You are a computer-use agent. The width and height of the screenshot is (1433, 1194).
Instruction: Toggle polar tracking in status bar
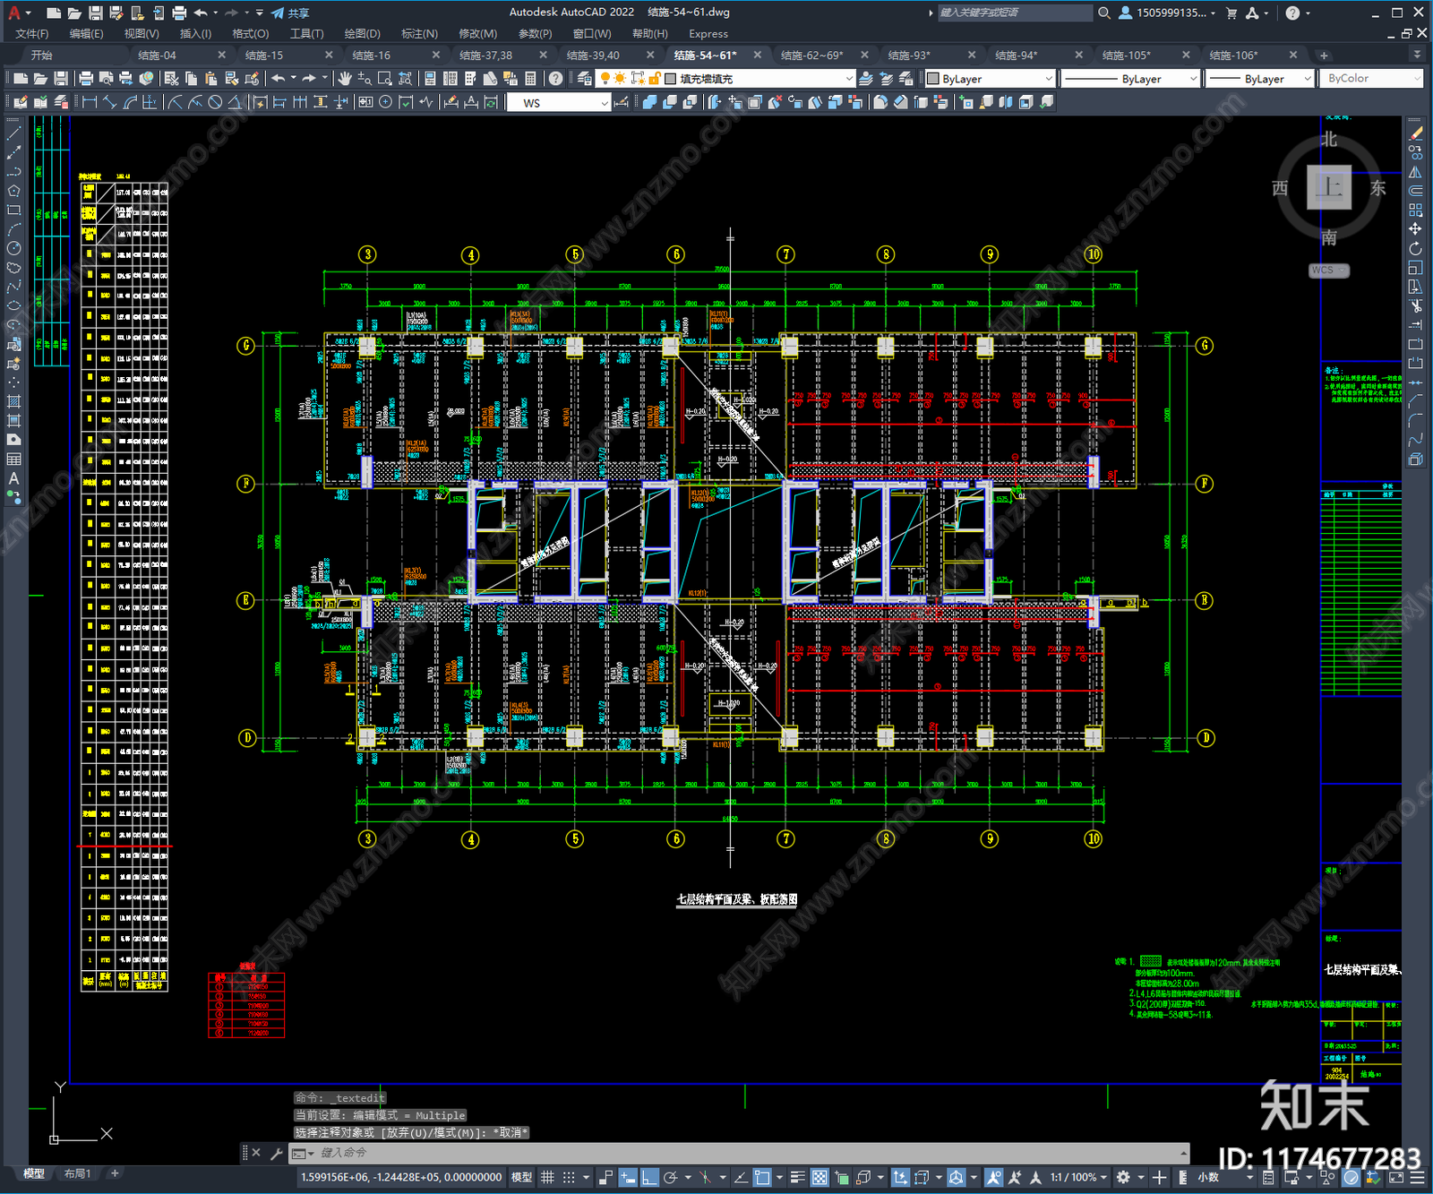670,1177
